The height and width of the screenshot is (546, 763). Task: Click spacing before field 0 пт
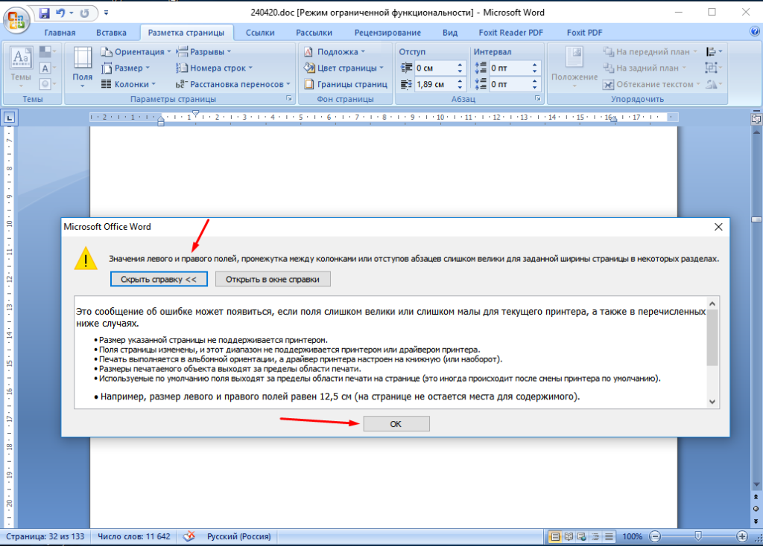[x=510, y=68]
